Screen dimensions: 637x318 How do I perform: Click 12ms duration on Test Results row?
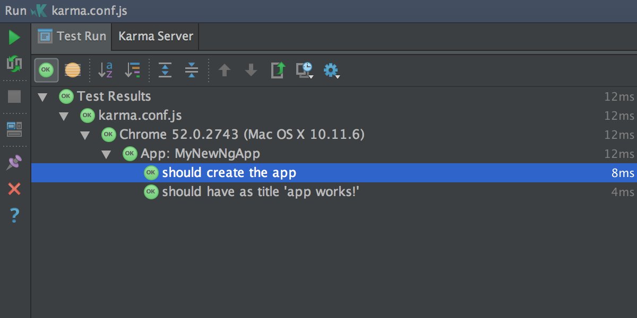click(619, 97)
